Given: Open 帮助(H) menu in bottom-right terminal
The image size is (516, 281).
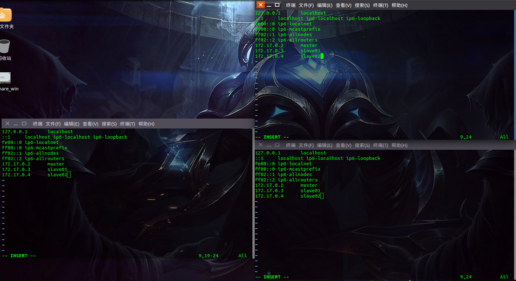Looking at the screenshot, I should [x=399, y=145].
